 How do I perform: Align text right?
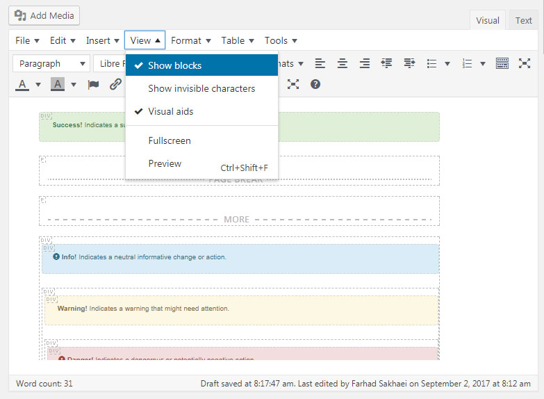coord(365,63)
